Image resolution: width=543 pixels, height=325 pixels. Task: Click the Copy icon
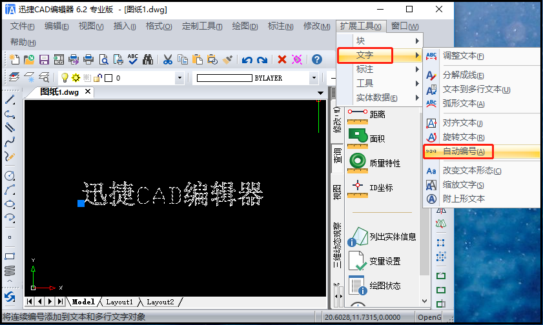(183, 59)
